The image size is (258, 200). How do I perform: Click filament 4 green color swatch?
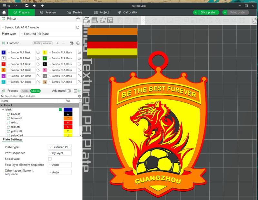(x=45, y=58)
